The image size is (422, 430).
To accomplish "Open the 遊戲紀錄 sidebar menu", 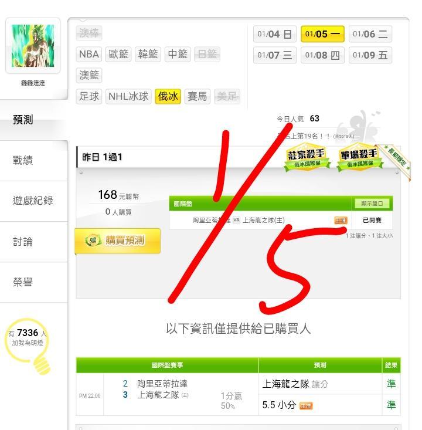I will (33, 201).
